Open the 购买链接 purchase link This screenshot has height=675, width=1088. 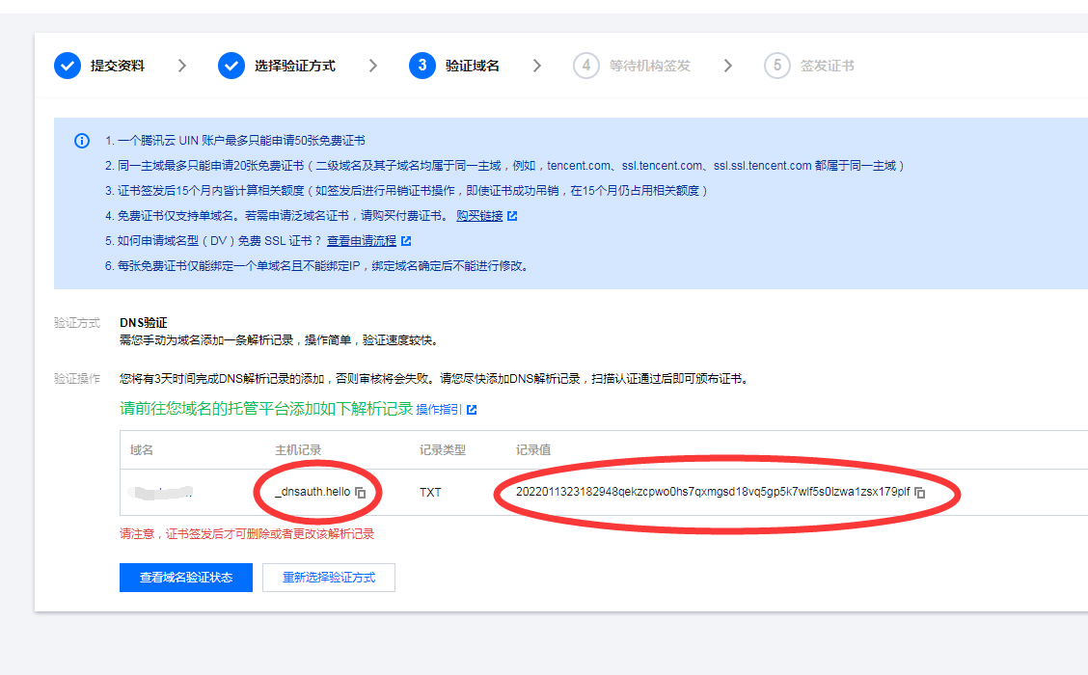point(479,216)
